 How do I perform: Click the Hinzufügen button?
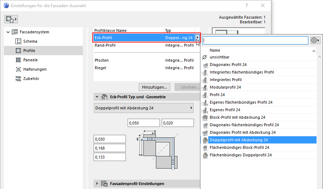coord(154,87)
